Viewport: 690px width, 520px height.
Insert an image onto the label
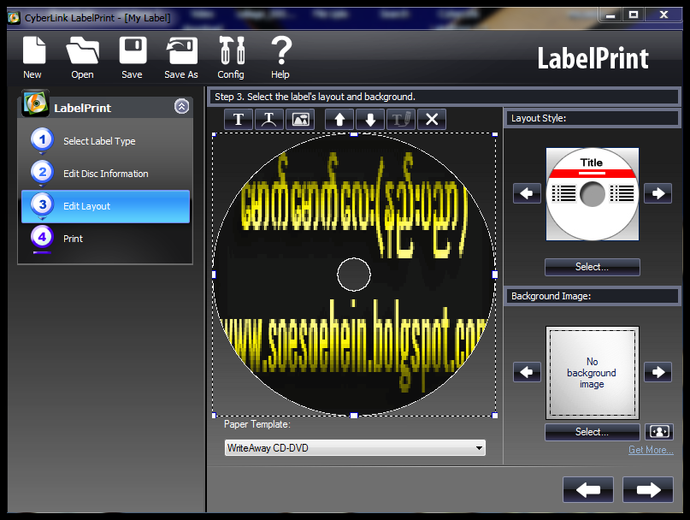(300, 120)
